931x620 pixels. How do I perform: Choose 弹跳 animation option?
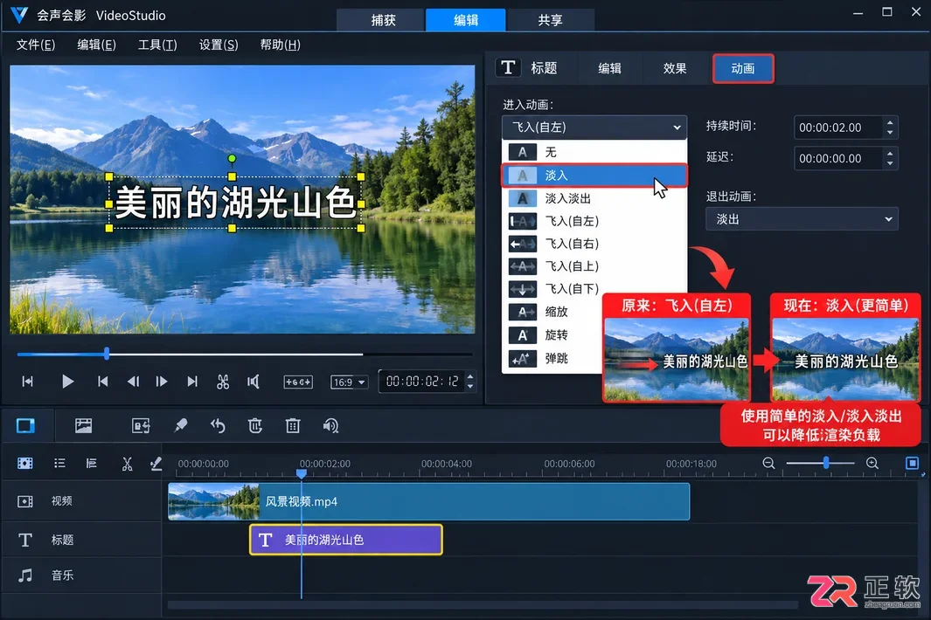click(x=552, y=358)
